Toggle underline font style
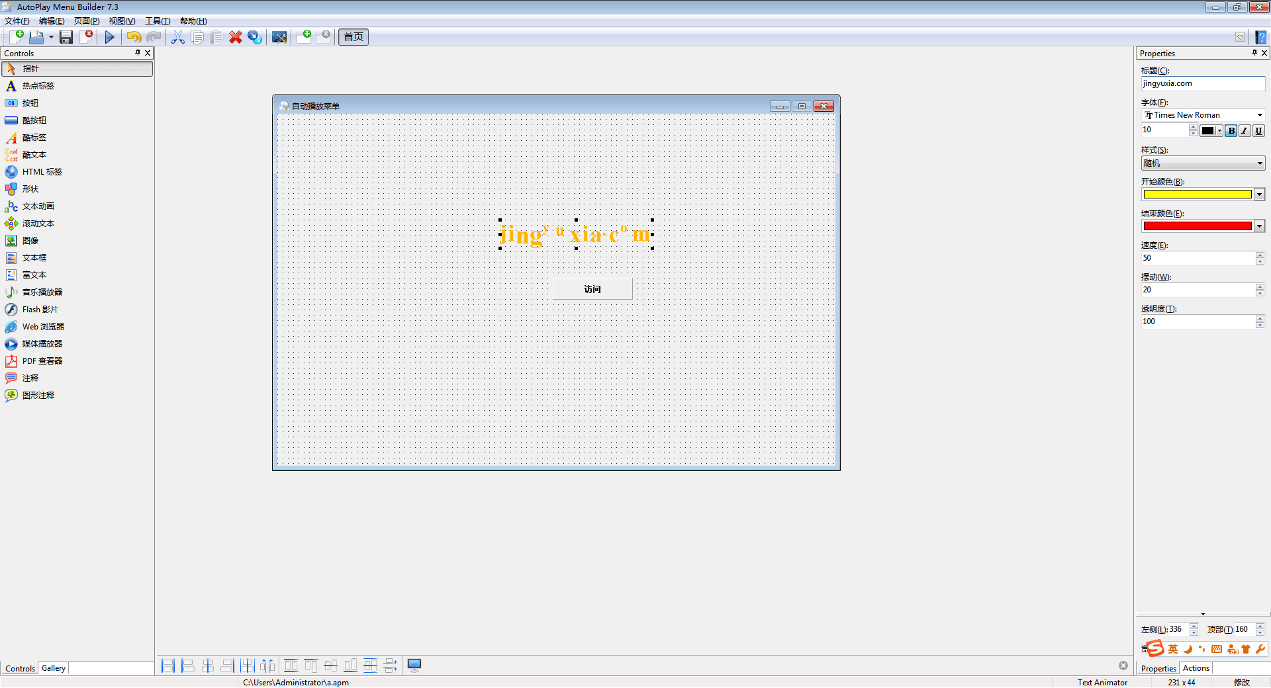The width and height of the screenshot is (1271, 688). coord(1258,131)
